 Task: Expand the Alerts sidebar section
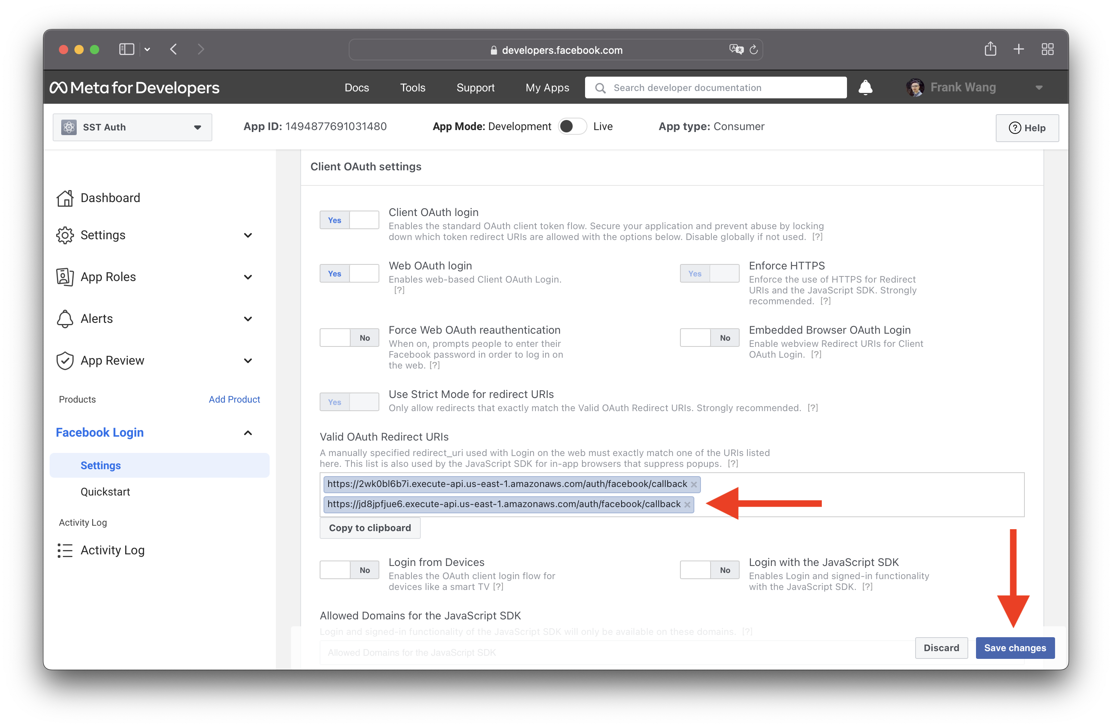(x=248, y=319)
